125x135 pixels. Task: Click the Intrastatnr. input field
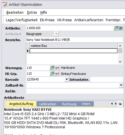tap(107, 80)
